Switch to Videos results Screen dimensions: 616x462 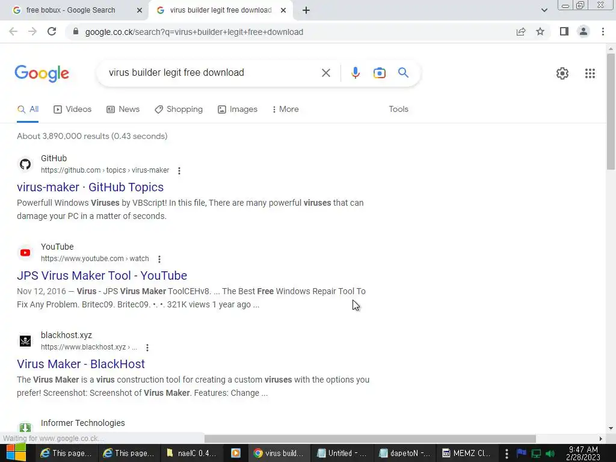(72, 109)
